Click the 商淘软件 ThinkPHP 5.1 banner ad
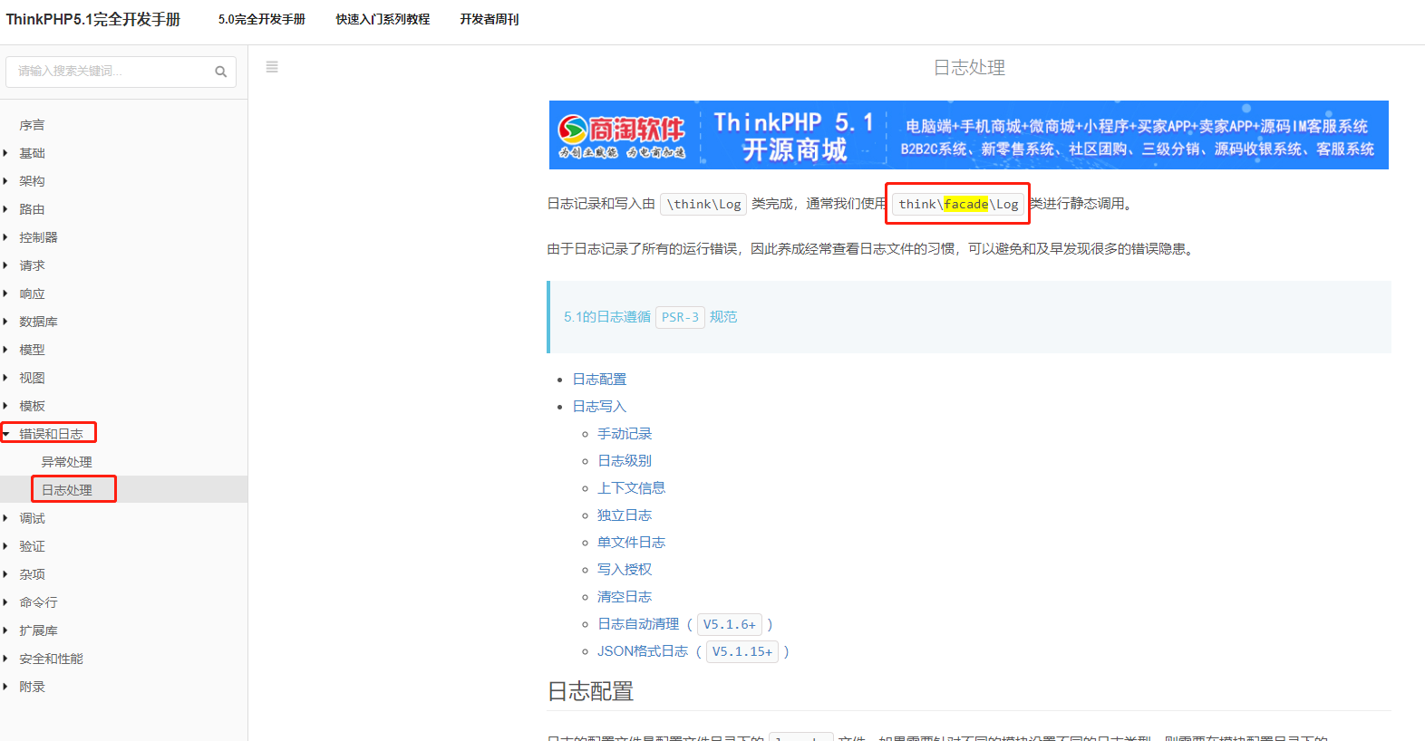Screen dimensions: 1425x741 point(968,135)
